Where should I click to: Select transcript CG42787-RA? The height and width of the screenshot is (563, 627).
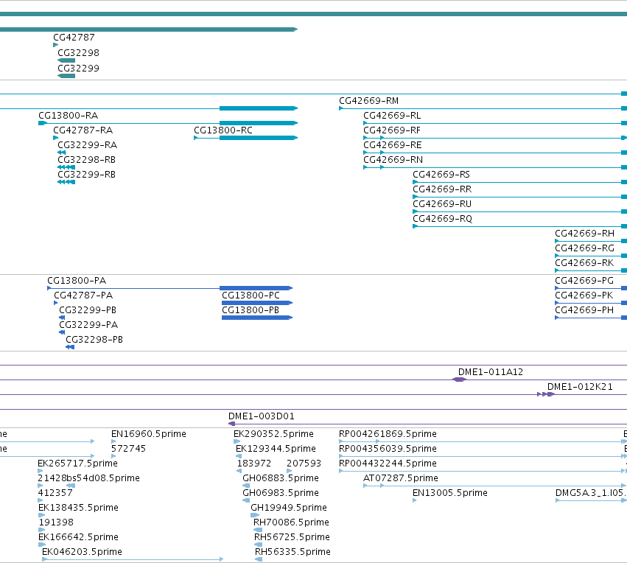click(x=83, y=130)
